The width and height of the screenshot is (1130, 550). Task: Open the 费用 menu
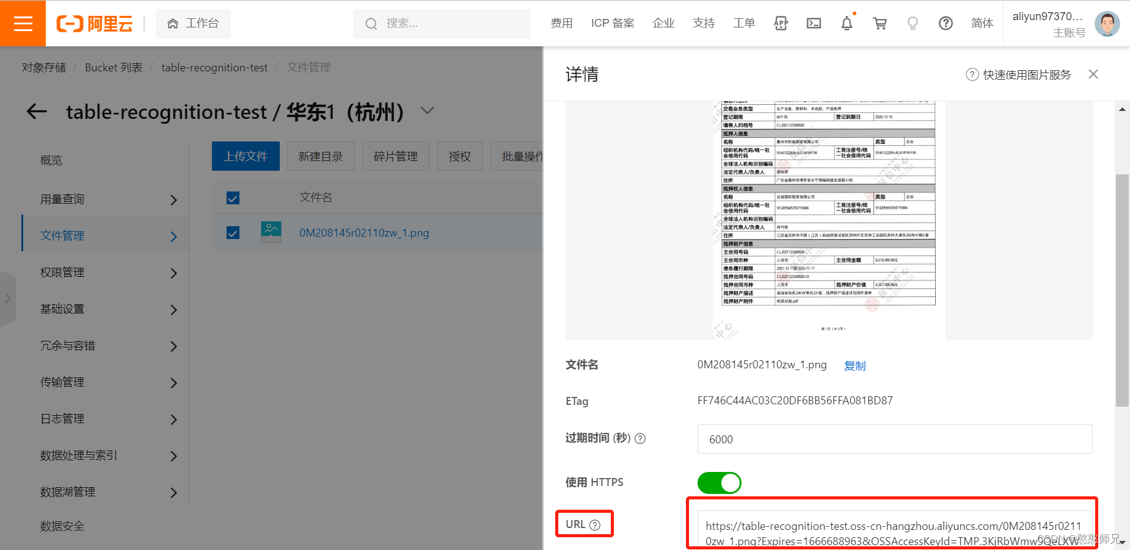561,23
